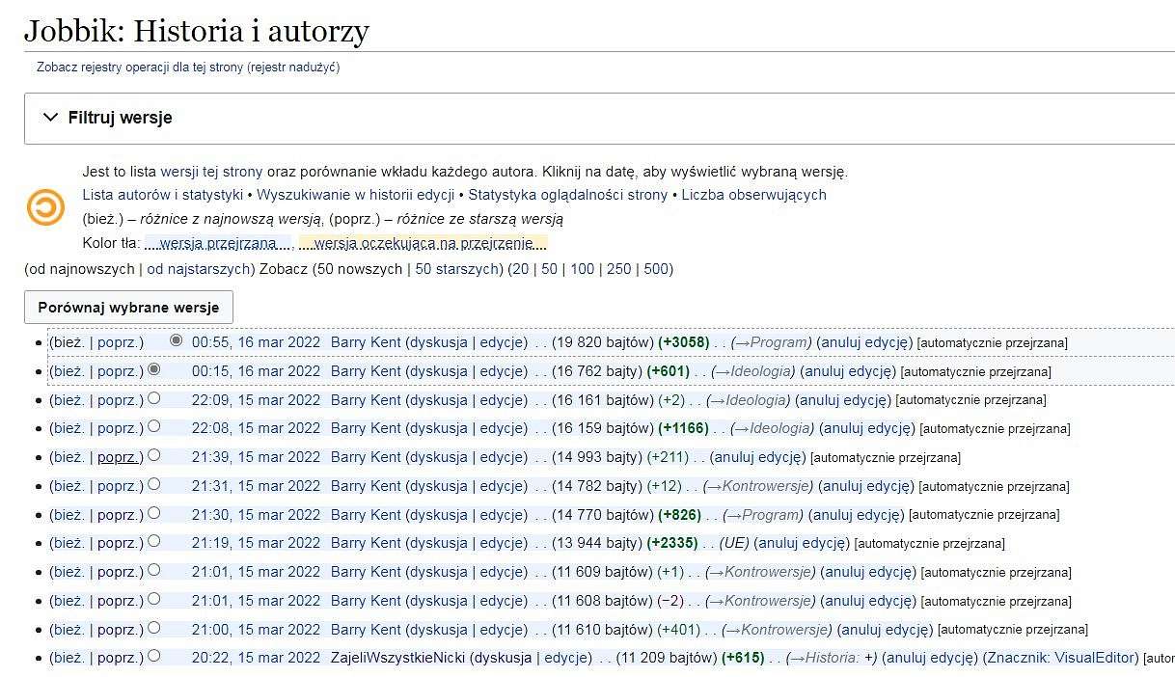Click the Jobbik: Historia i autorzy heading
Screen dimensions: 1175x677
coord(197,31)
